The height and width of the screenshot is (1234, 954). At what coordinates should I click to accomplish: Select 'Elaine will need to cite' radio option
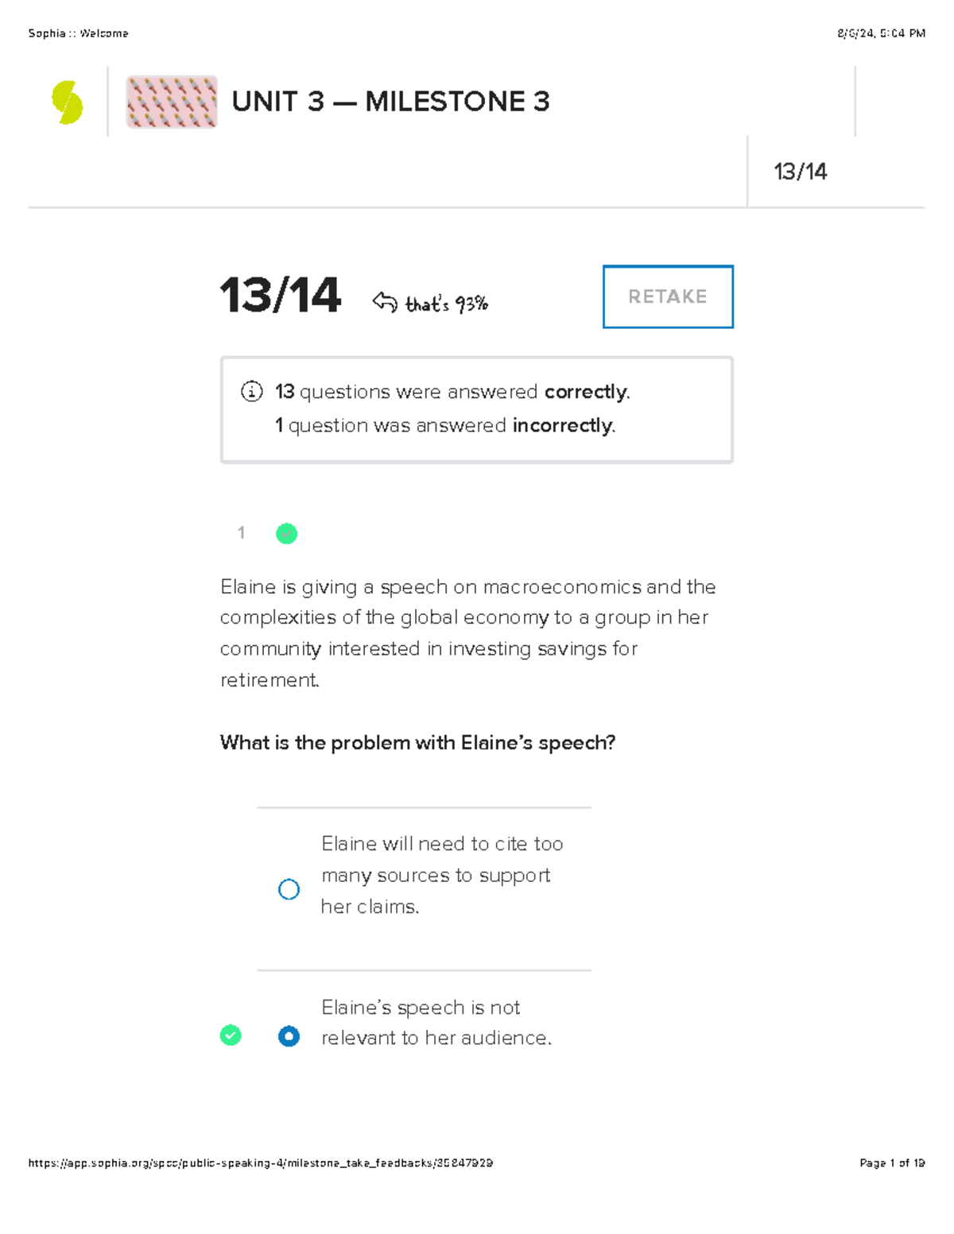[x=289, y=889]
